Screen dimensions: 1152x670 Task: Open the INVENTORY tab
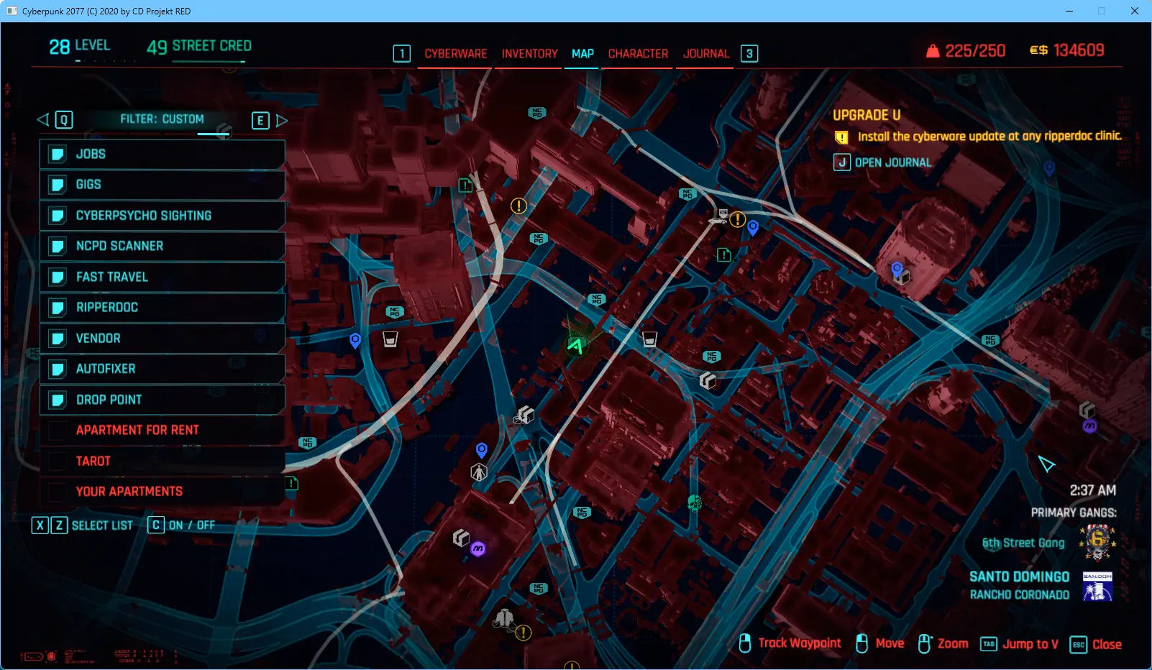click(529, 54)
